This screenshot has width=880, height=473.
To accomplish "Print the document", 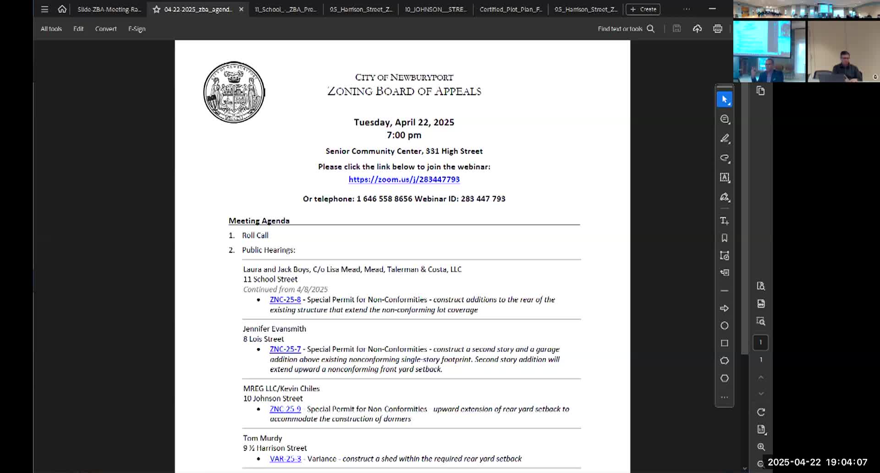I will click(717, 28).
